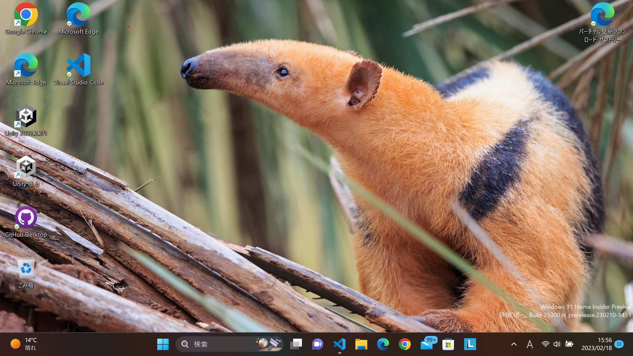633x356 pixels.
Task: Open Task View from the taskbar
Action: (296, 344)
